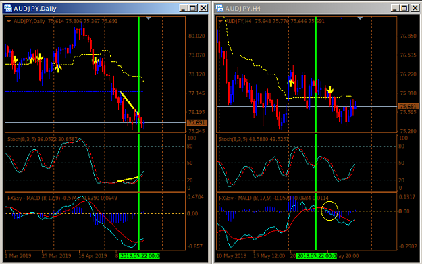Click the 80.020 price level on the Daily scale
This screenshot has height=264, width=422.
coord(196,36)
